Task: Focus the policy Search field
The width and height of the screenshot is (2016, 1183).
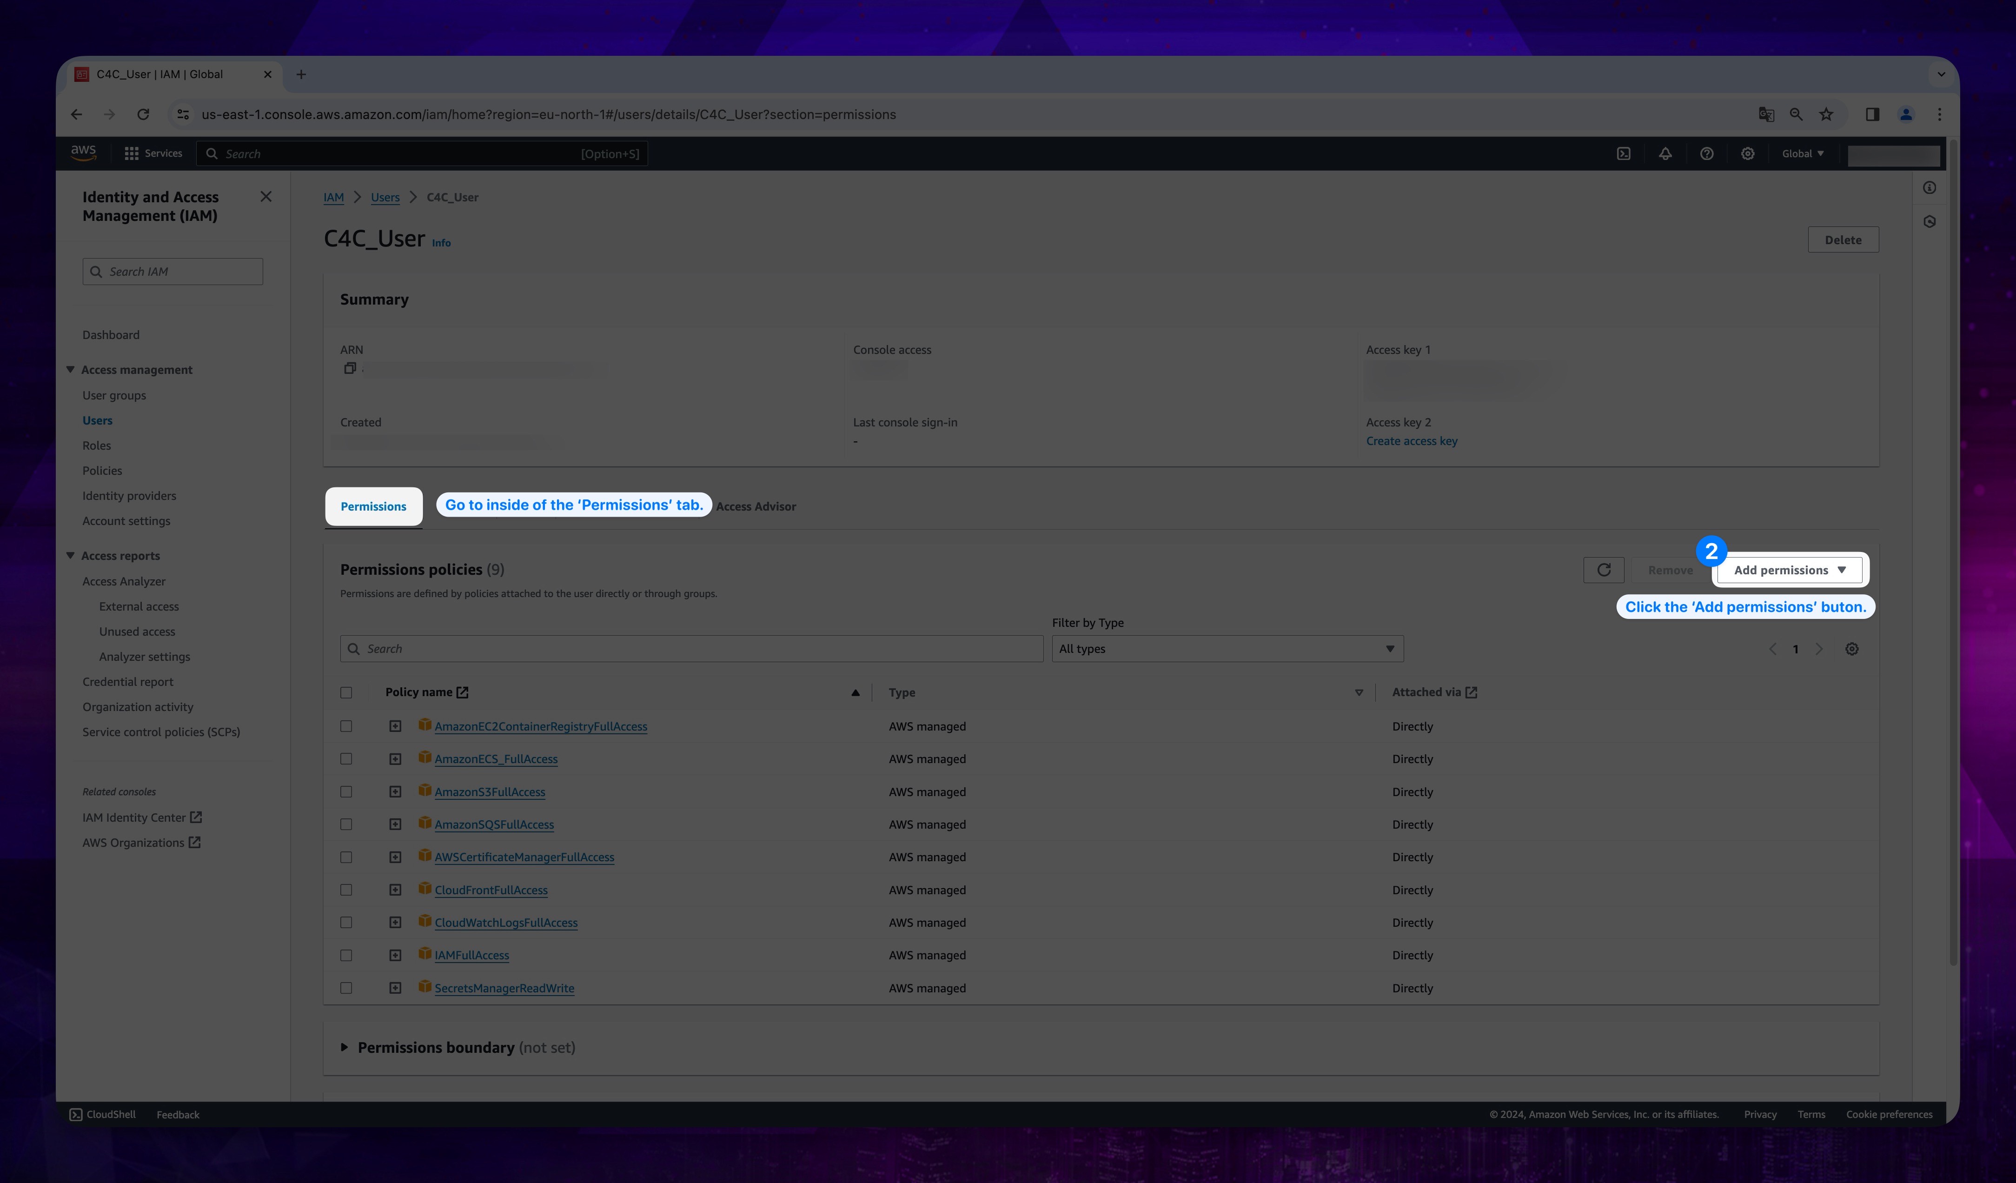Action: point(691,649)
